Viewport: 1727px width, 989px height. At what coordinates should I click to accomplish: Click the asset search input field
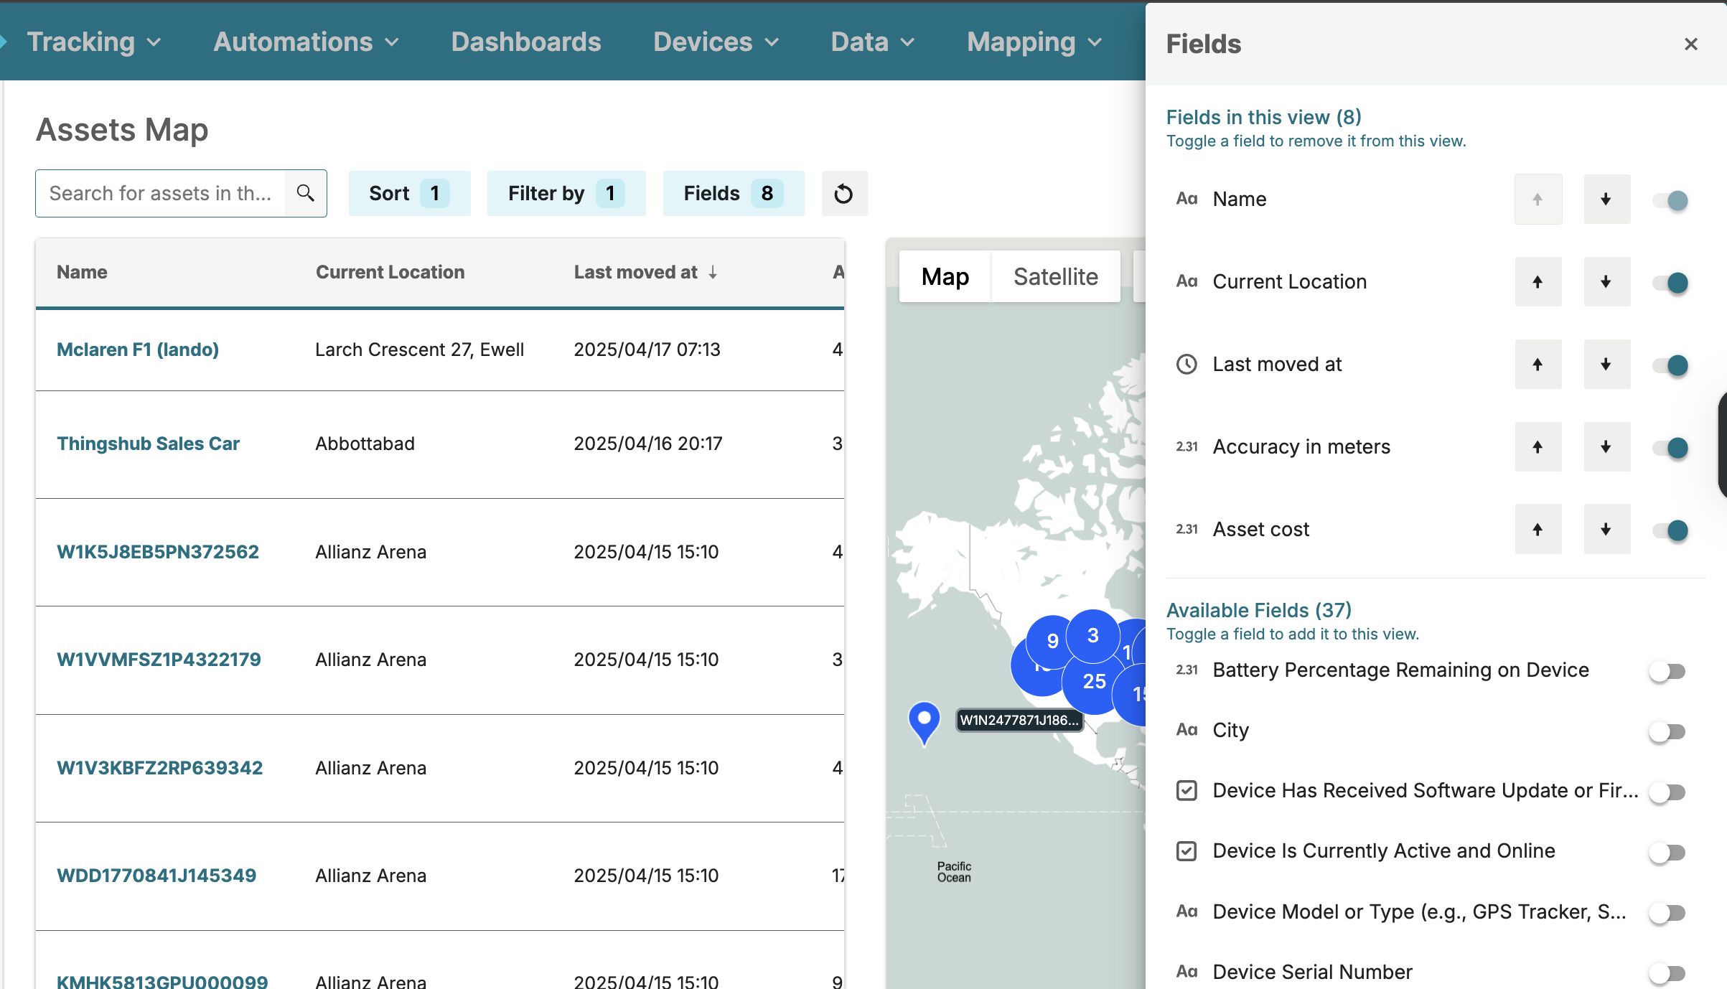(161, 193)
